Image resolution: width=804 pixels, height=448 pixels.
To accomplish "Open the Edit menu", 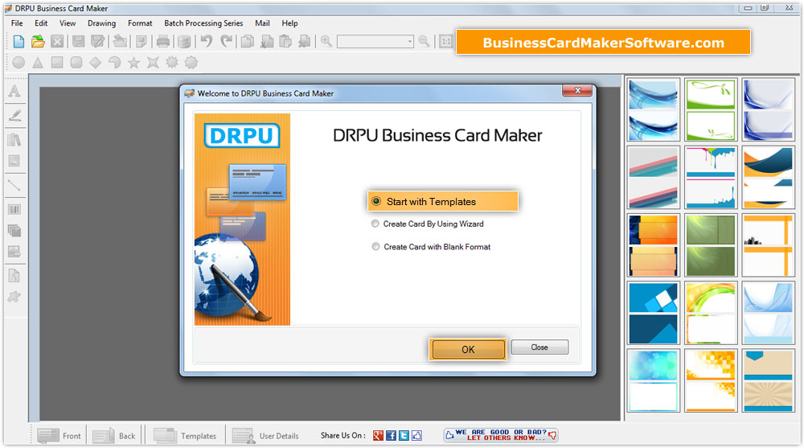I will [x=41, y=23].
